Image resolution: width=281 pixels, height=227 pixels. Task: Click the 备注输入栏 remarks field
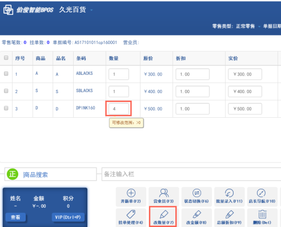pos(191,174)
